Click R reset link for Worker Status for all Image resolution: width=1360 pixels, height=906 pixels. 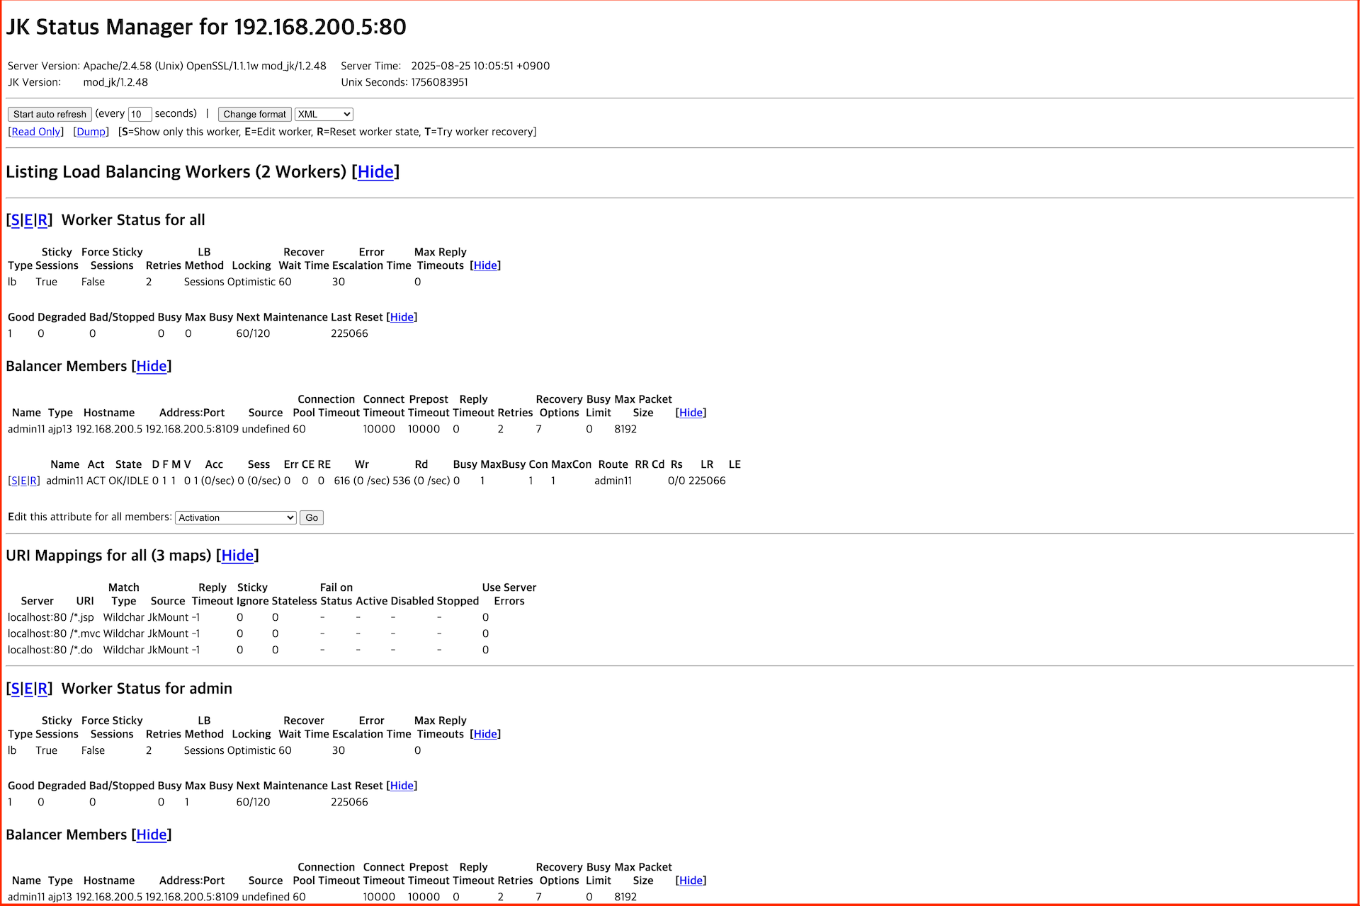pos(42,220)
